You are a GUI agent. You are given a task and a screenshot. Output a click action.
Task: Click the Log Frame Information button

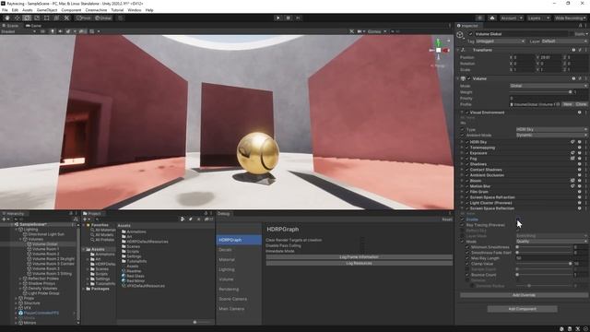click(359, 257)
